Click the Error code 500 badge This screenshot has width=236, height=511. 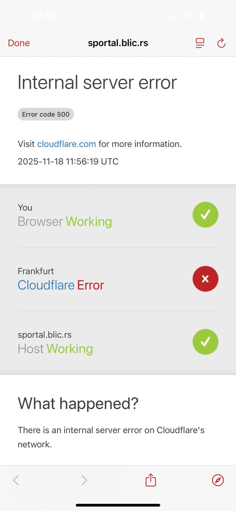(x=46, y=114)
